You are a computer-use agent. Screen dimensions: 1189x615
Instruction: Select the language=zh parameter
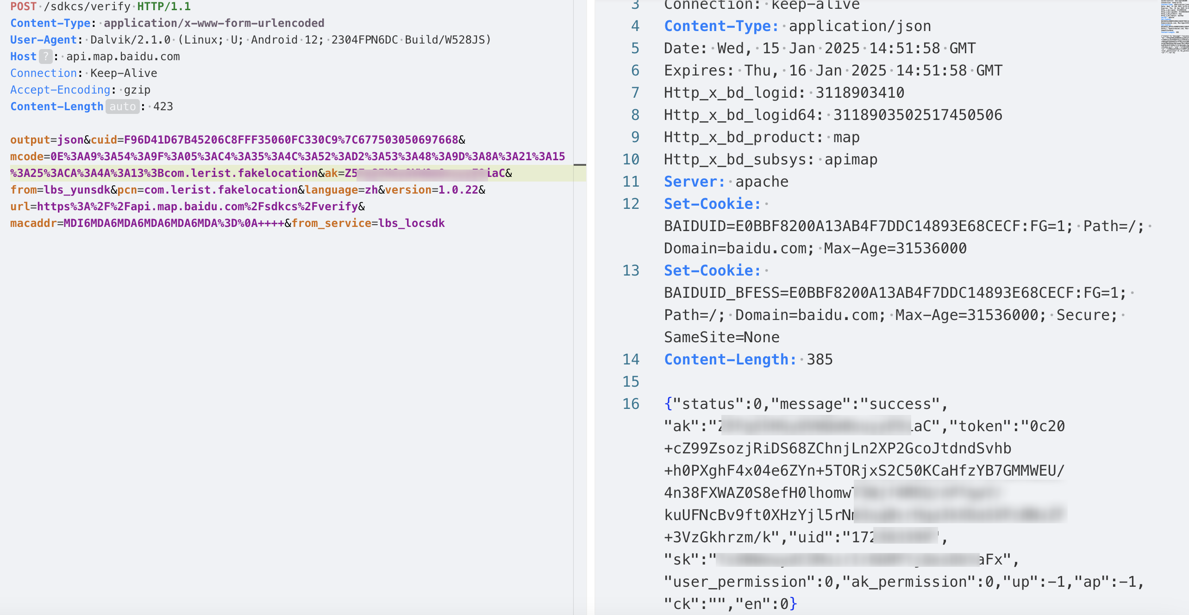(341, 190)
